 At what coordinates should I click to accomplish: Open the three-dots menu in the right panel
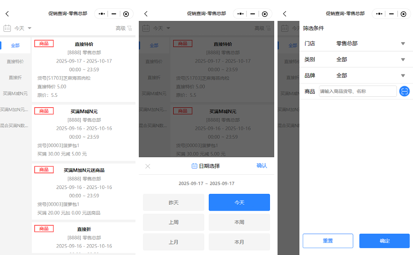coord(379,14)
